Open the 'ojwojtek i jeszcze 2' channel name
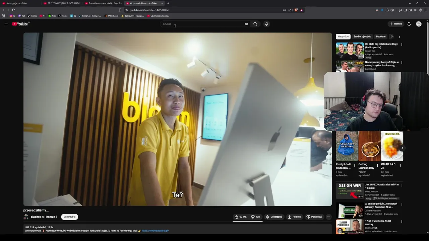429x241 pixels. click(44, 217)
